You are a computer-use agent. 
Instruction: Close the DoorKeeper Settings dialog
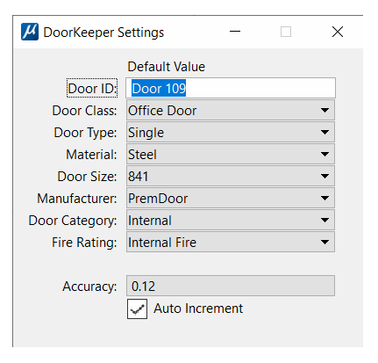(x=338, y=32)
